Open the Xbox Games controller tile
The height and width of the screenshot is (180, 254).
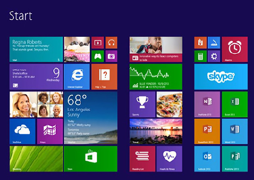[98, 56]
